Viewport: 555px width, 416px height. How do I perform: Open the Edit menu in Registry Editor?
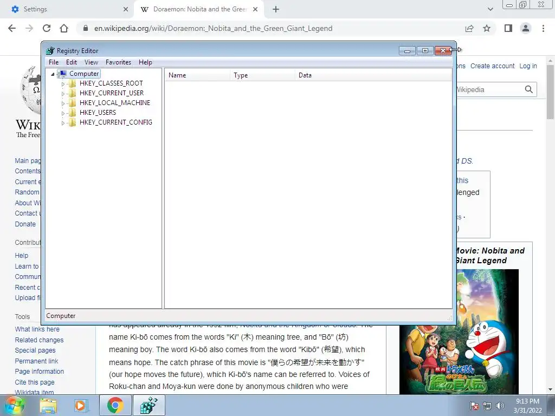[72, 62]
